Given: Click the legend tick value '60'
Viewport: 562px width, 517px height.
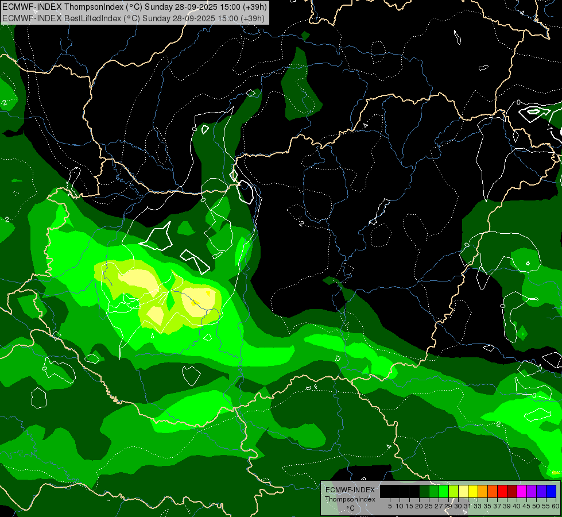Looking at the screenshot, I should [556, 506].
